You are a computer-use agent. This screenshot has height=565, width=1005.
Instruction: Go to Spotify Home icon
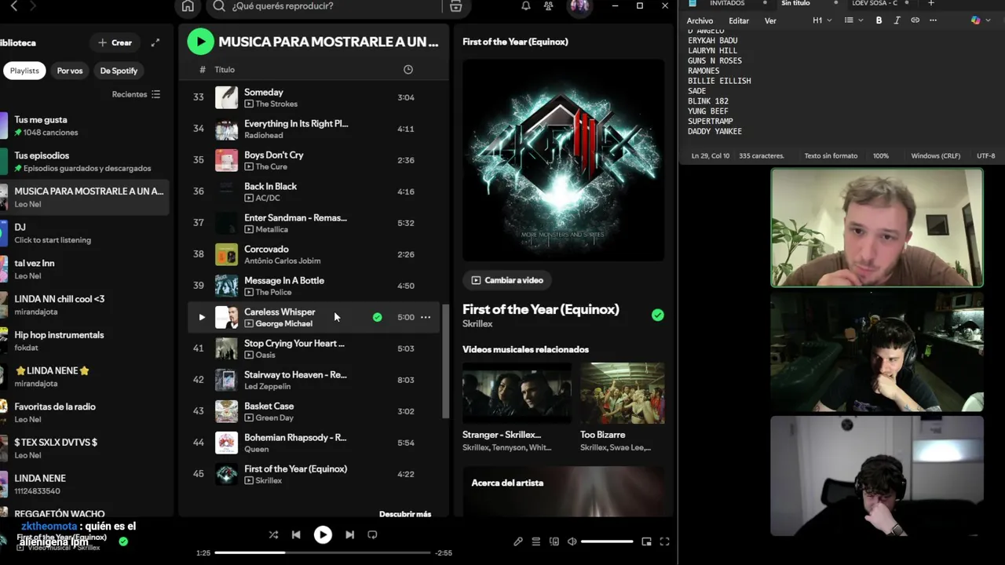pos(188,6)
